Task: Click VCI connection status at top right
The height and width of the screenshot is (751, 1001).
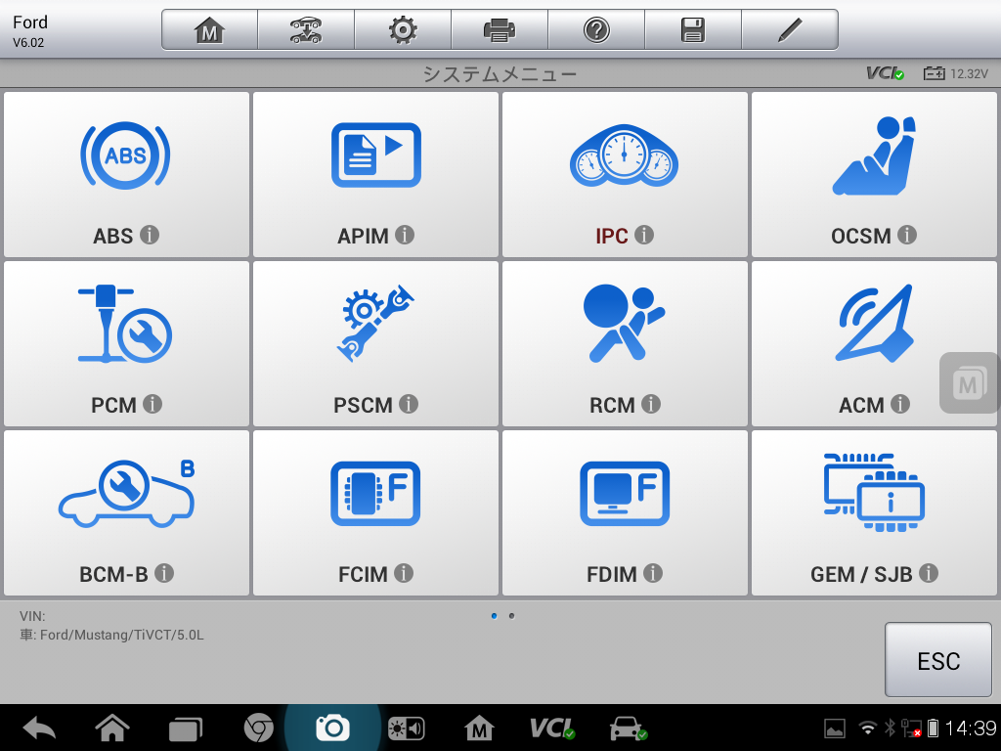Action: [885, 73]
